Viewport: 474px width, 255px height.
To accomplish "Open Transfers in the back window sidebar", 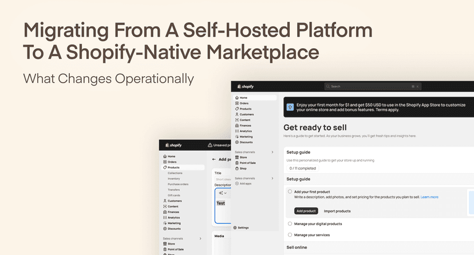I will 174,190.
